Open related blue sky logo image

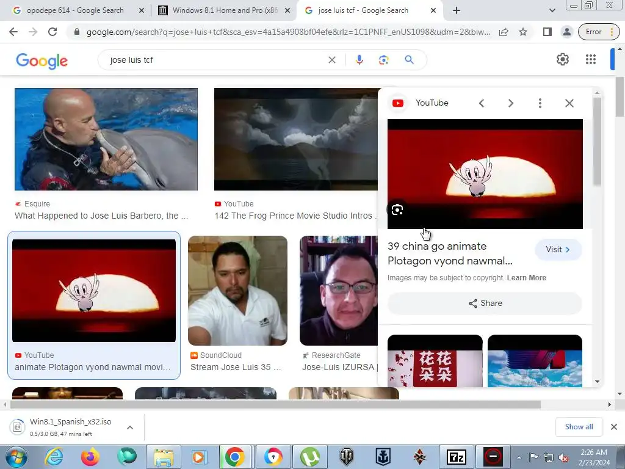pos(535,361)
